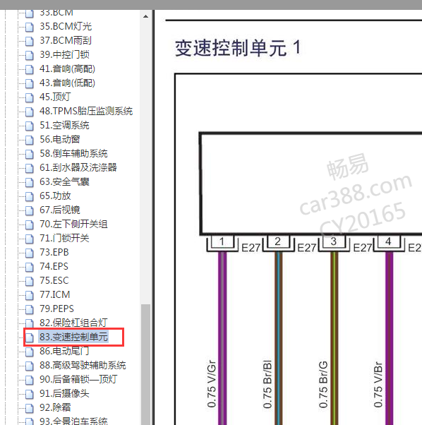This screenshot has width=422, height=425.
Task: Select bookmark 65.功放
Action: coord(55,196)
